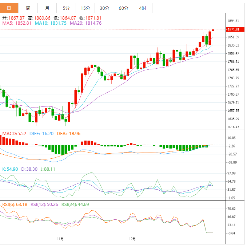
Task: Click the MA20: 1814.76 indicator label
Action: [85, 23]
